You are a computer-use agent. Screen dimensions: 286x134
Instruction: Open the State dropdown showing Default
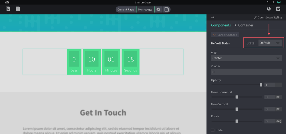click(x=270, y=43)
